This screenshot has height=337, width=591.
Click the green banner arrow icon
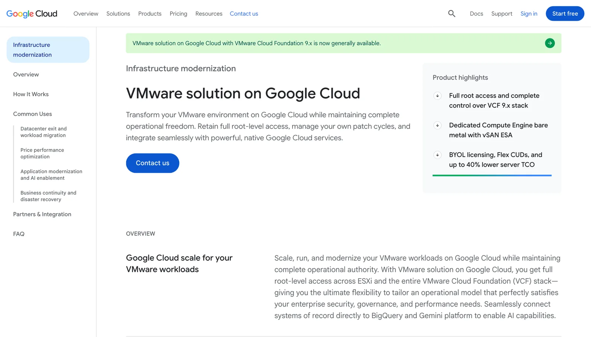[x=550, y=43]
